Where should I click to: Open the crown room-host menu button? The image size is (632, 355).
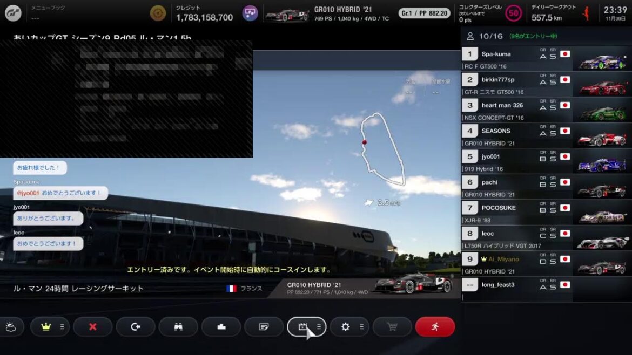50,327
